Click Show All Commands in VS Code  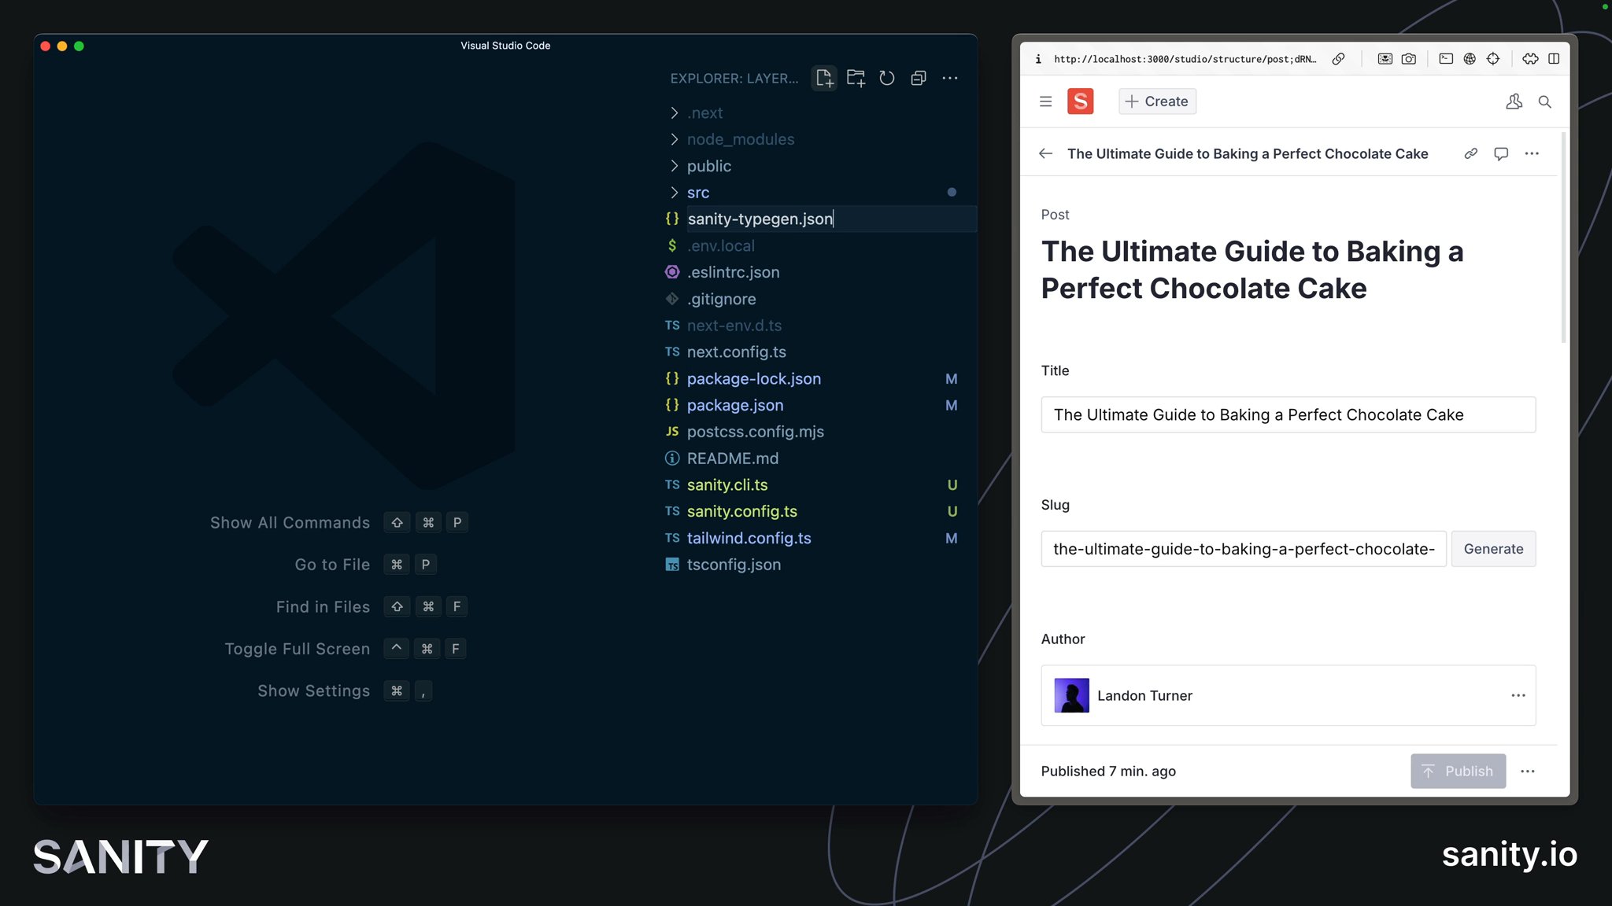339,523
